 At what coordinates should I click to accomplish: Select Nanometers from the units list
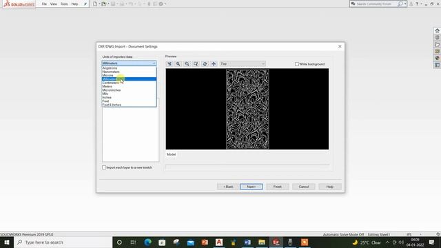[129, 72]
